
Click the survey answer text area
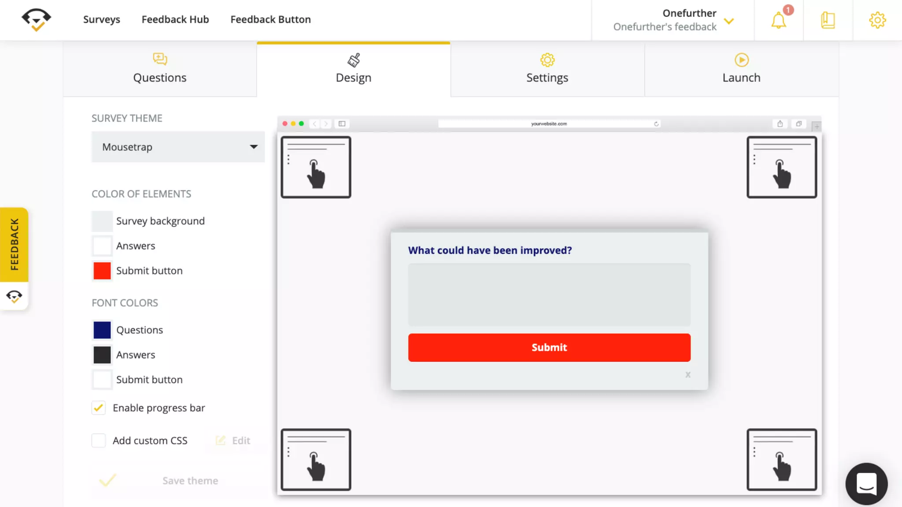point(549,294)
